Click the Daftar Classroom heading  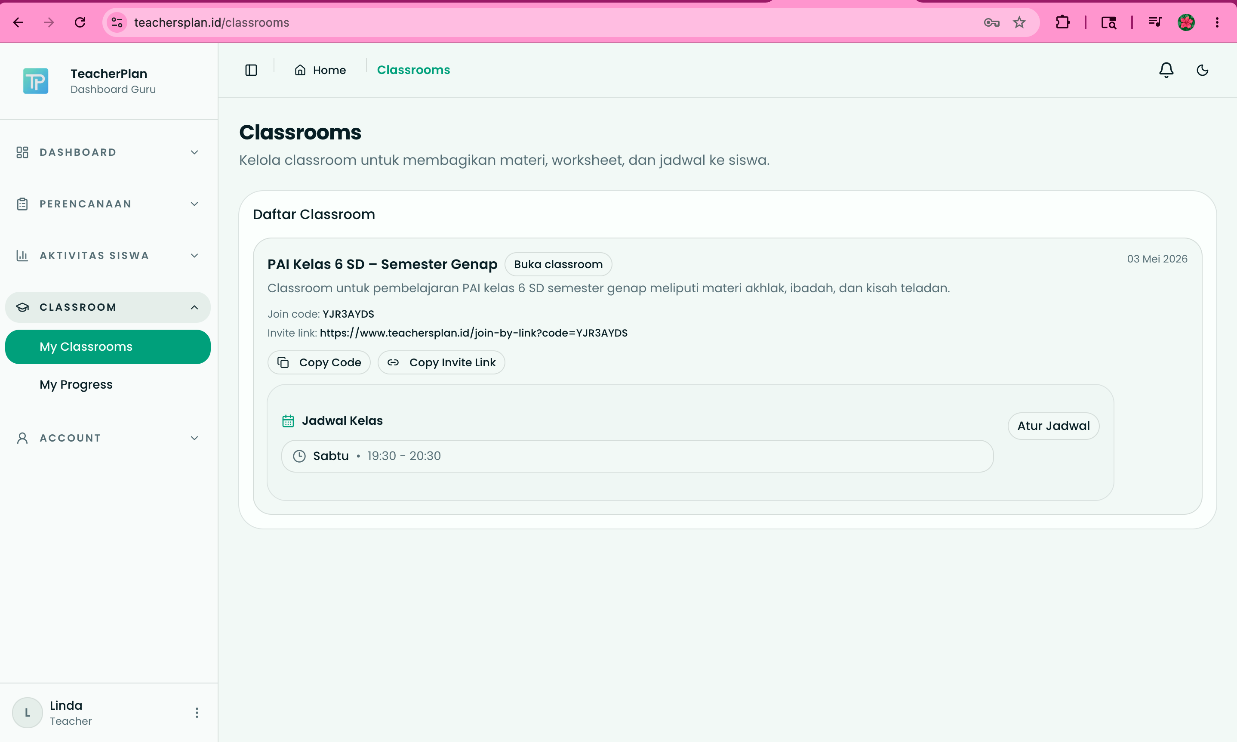(x=314, y=214)
